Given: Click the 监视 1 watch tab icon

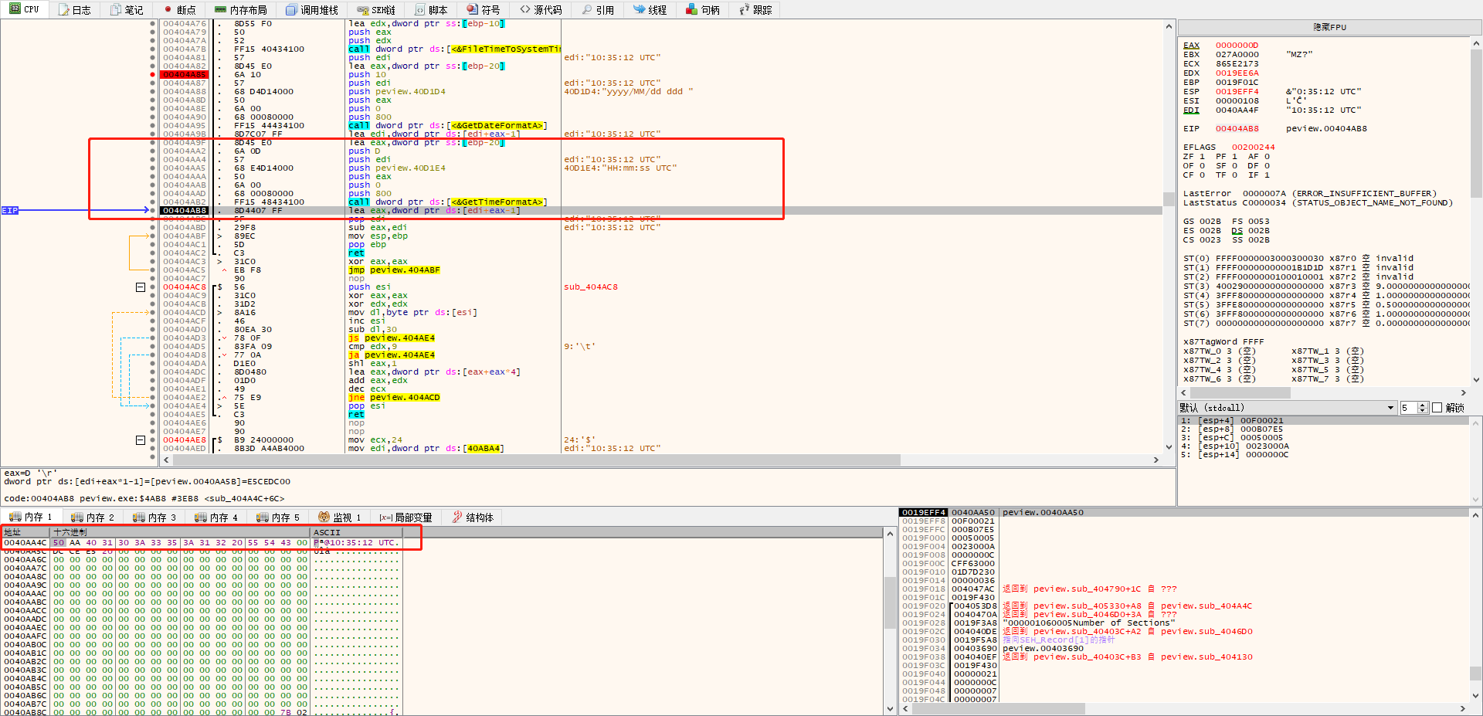Looking at the screenshot, I should pos(324,517).
